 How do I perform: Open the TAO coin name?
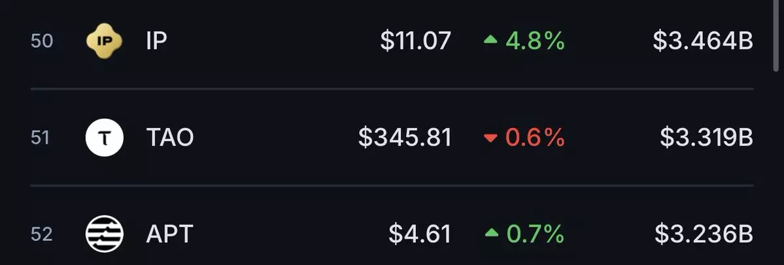pos(169,137)
